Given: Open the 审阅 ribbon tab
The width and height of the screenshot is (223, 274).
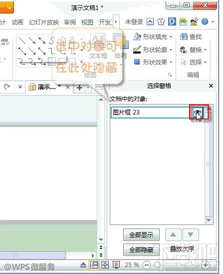Looking at the screenshot, I should click(x=70, y=22).
